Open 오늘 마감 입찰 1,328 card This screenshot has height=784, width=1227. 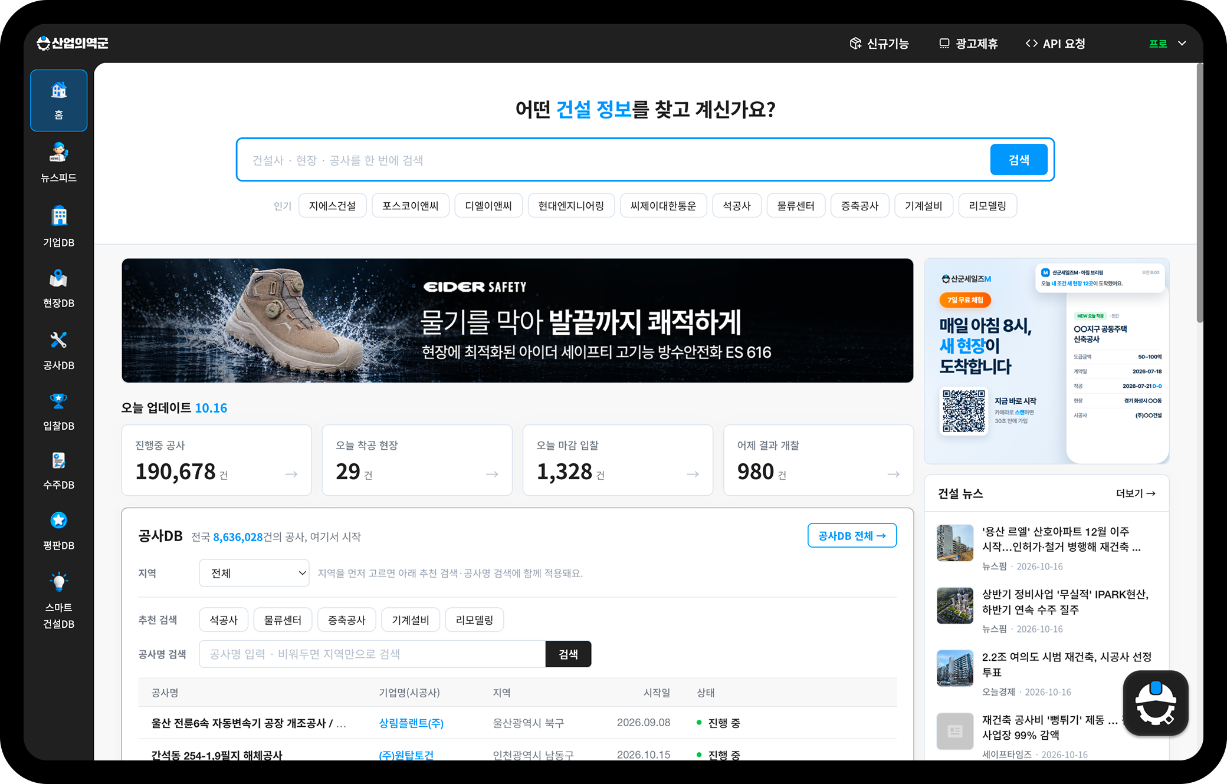pos(618,460)
